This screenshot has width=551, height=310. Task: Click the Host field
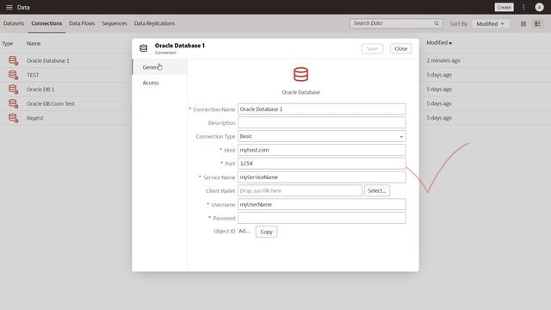pos(322,150)
